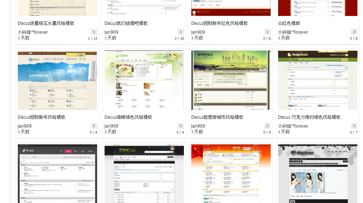This screenshot has height=203, width=363.
Task: Open author jan909 under 就想游城市风格模板
Action: point(198,126)
